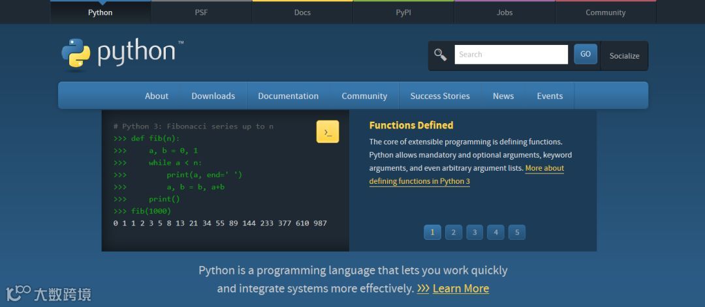
Task: Click the Search input field
Action: 511,54
